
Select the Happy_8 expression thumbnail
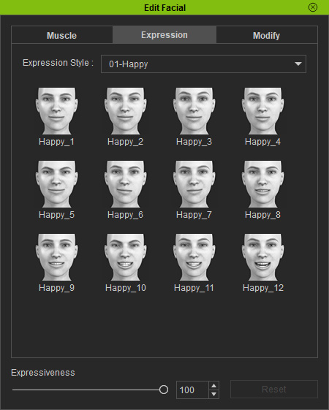(262, 184)
